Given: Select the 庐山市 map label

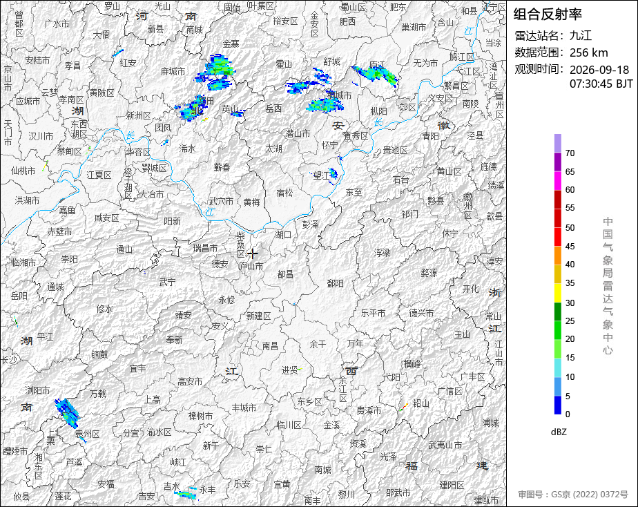Looking at the screenshot, I should [x=251, y=266].
